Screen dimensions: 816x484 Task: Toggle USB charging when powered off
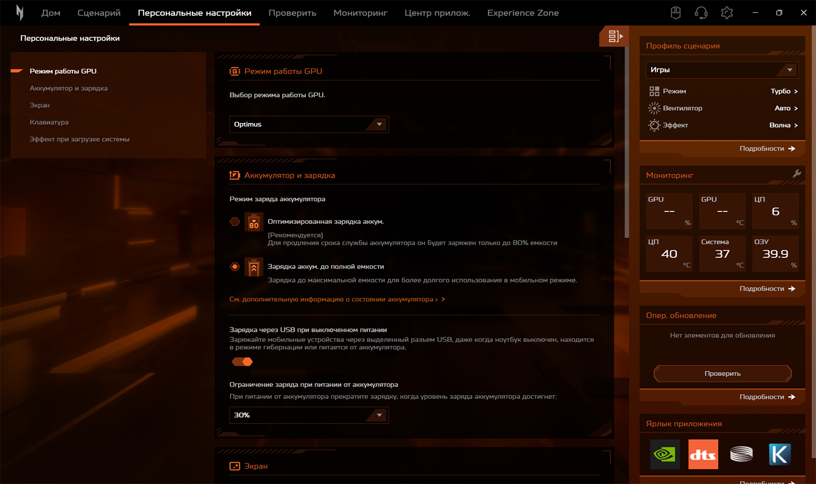pyautogui.click(x=242, y=362)
